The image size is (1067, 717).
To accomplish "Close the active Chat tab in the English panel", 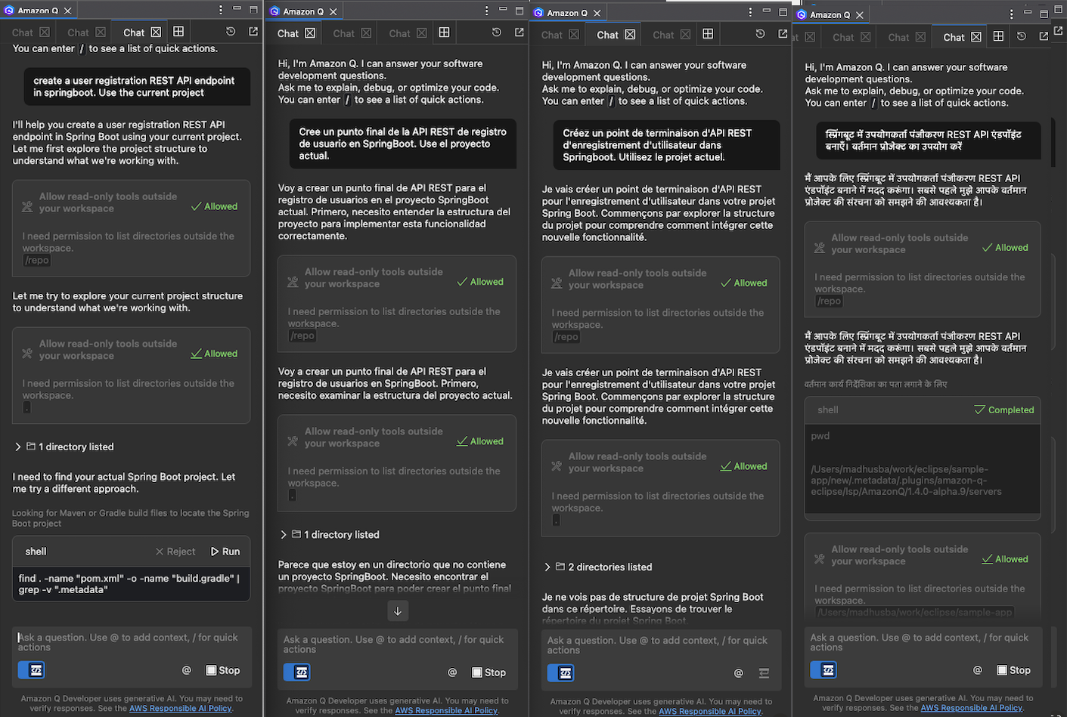I will point(156,32).
